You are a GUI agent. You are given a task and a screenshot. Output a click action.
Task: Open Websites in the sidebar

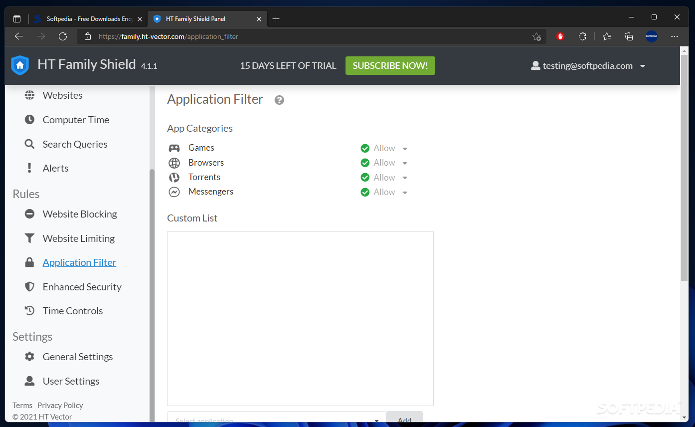[62, 95]
